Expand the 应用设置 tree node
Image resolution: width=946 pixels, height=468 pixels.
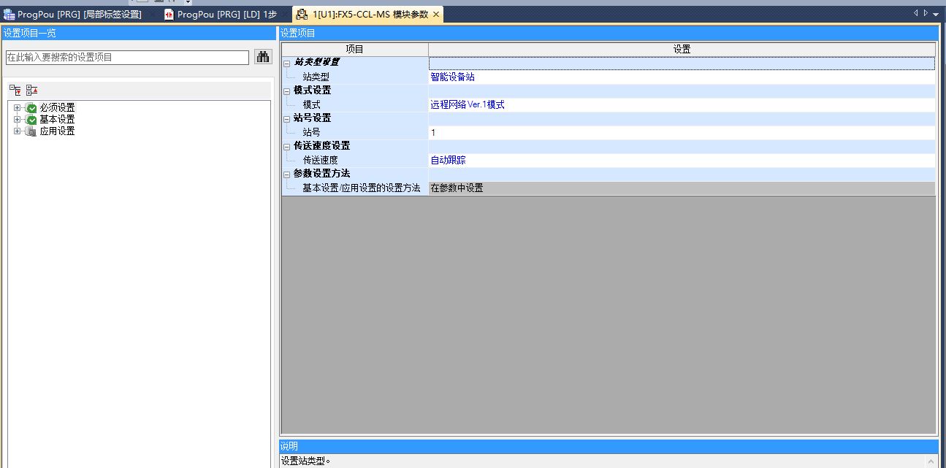click(x=17, y=131)
